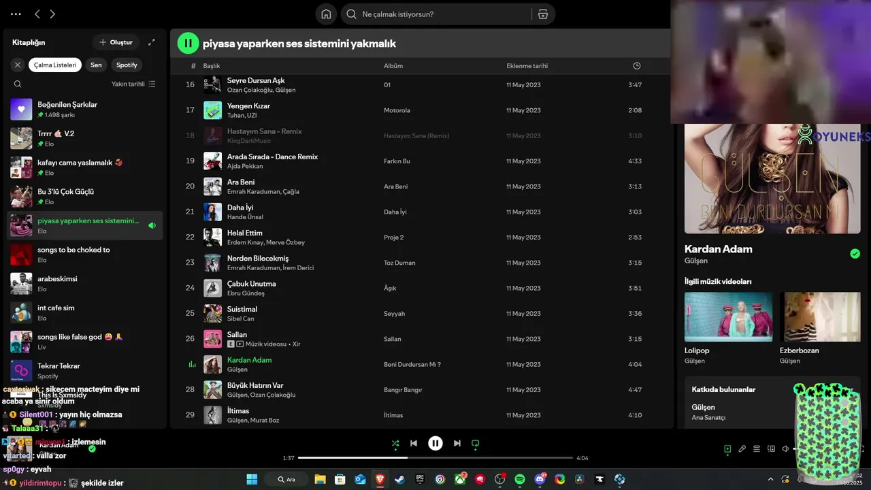Seek using the song progress bar
This screenshot has height=490, width=871.
(x=435, y=458)
